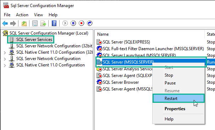The image size is (215, 130).
Task: Click the Start Service play icon
Action: (65, 23)
